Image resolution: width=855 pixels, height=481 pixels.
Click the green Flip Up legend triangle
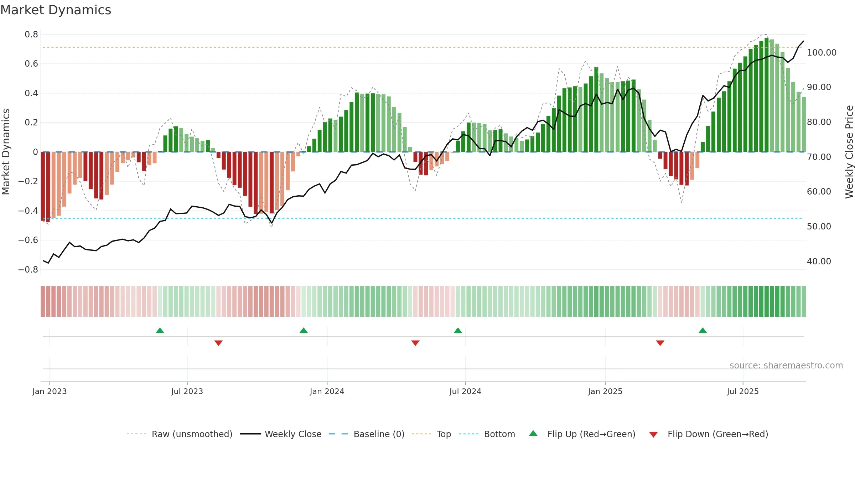click(x=533, y=433)
